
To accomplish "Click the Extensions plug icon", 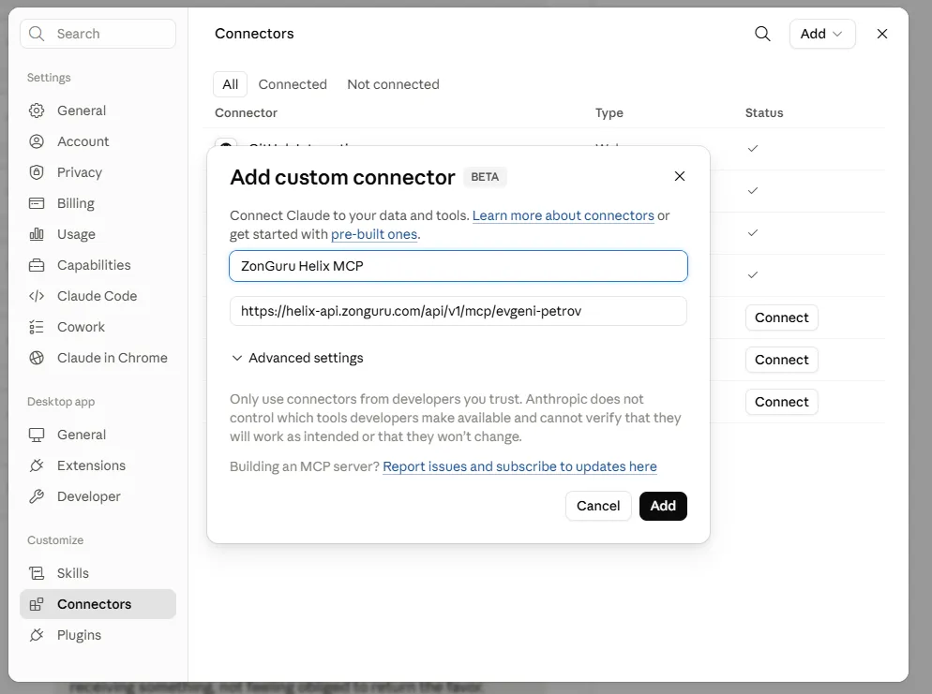I will point(37,465).
